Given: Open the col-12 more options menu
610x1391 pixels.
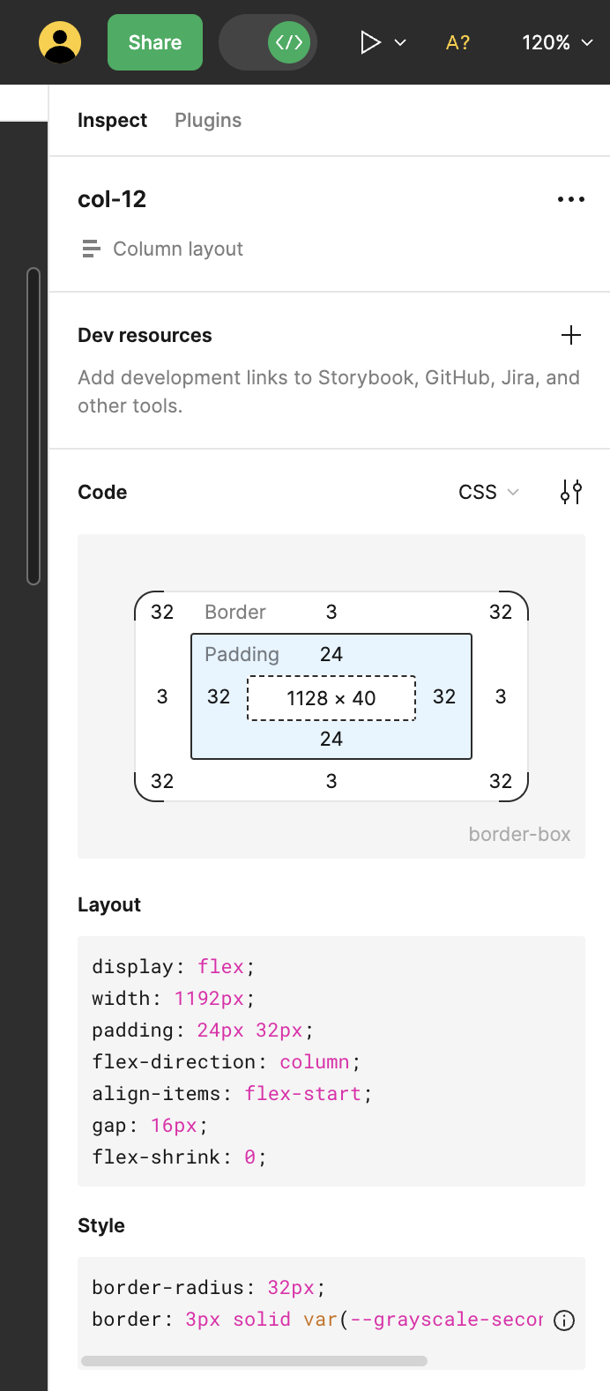Looking at the screenshot, I should 571,199.
